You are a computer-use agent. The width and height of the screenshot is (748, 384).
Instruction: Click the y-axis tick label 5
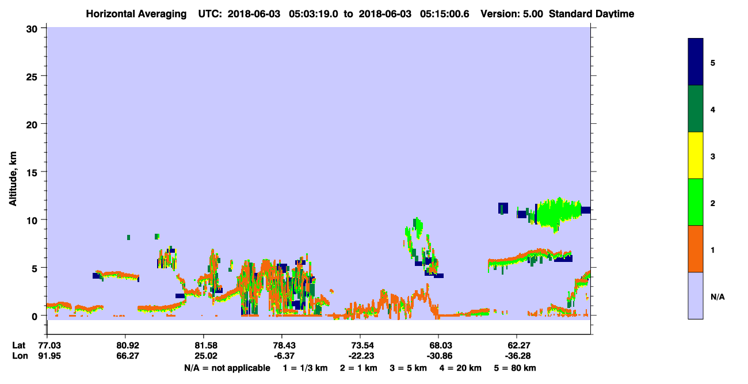36,268
